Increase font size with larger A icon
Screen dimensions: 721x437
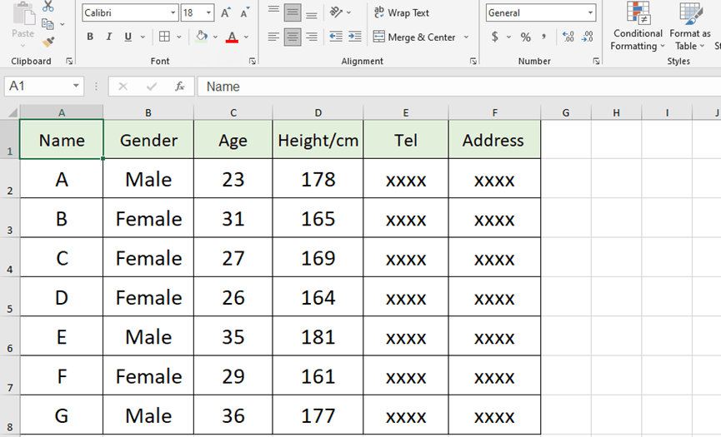[226, 12]
